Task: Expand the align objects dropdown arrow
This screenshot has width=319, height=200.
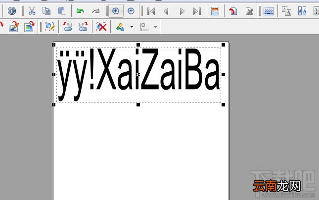Action: point(155,27)
